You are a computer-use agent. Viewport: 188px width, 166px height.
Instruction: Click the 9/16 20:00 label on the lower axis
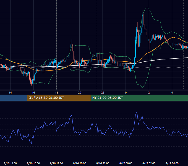(80, 163)
